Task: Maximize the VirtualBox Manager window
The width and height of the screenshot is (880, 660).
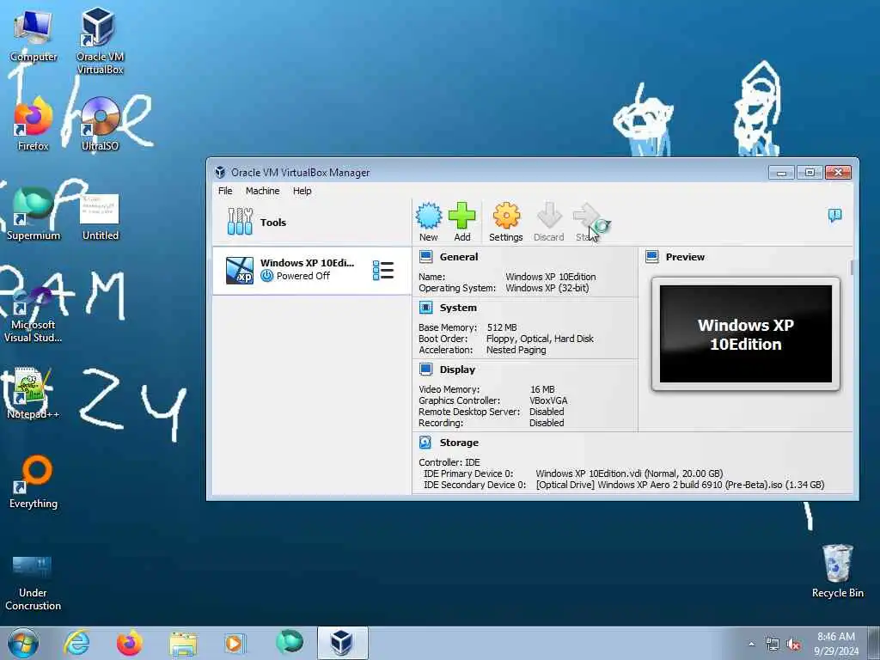Action: pos(810,173)
